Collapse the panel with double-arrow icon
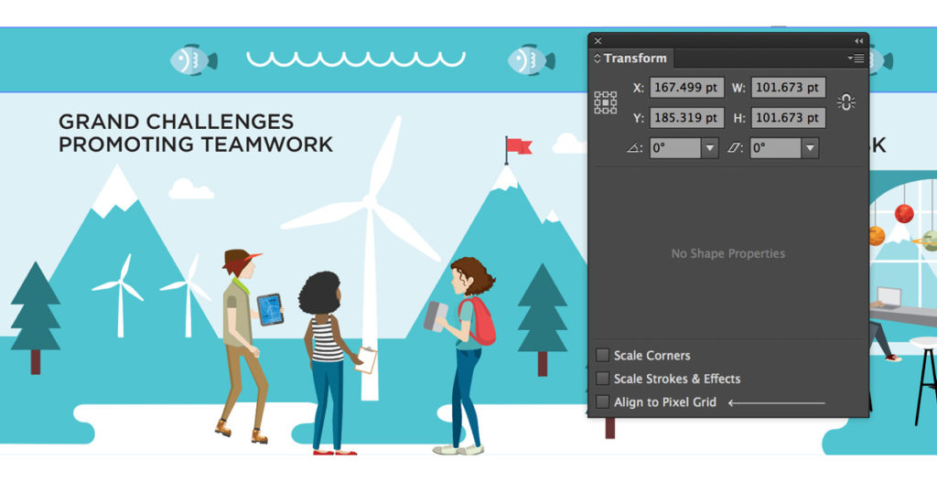 858,41
